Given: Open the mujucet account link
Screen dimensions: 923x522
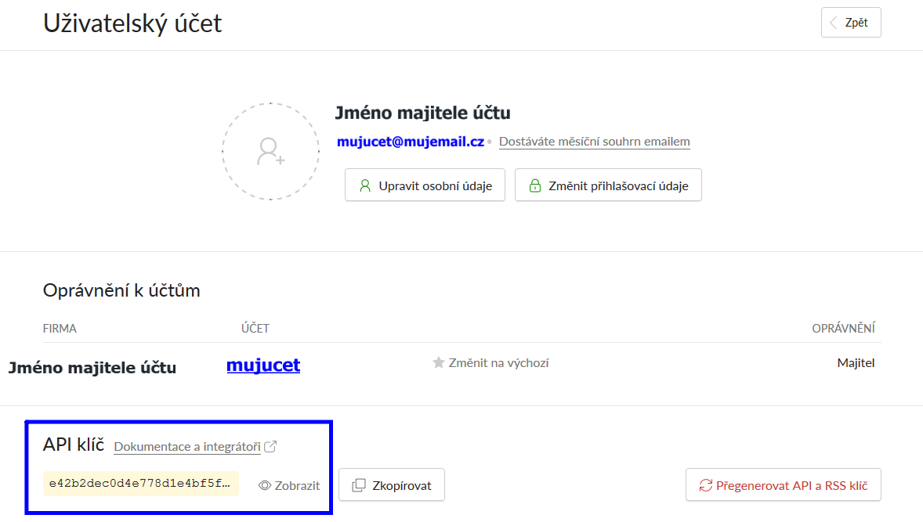Looking at the screenshot, I should (263, 365).
